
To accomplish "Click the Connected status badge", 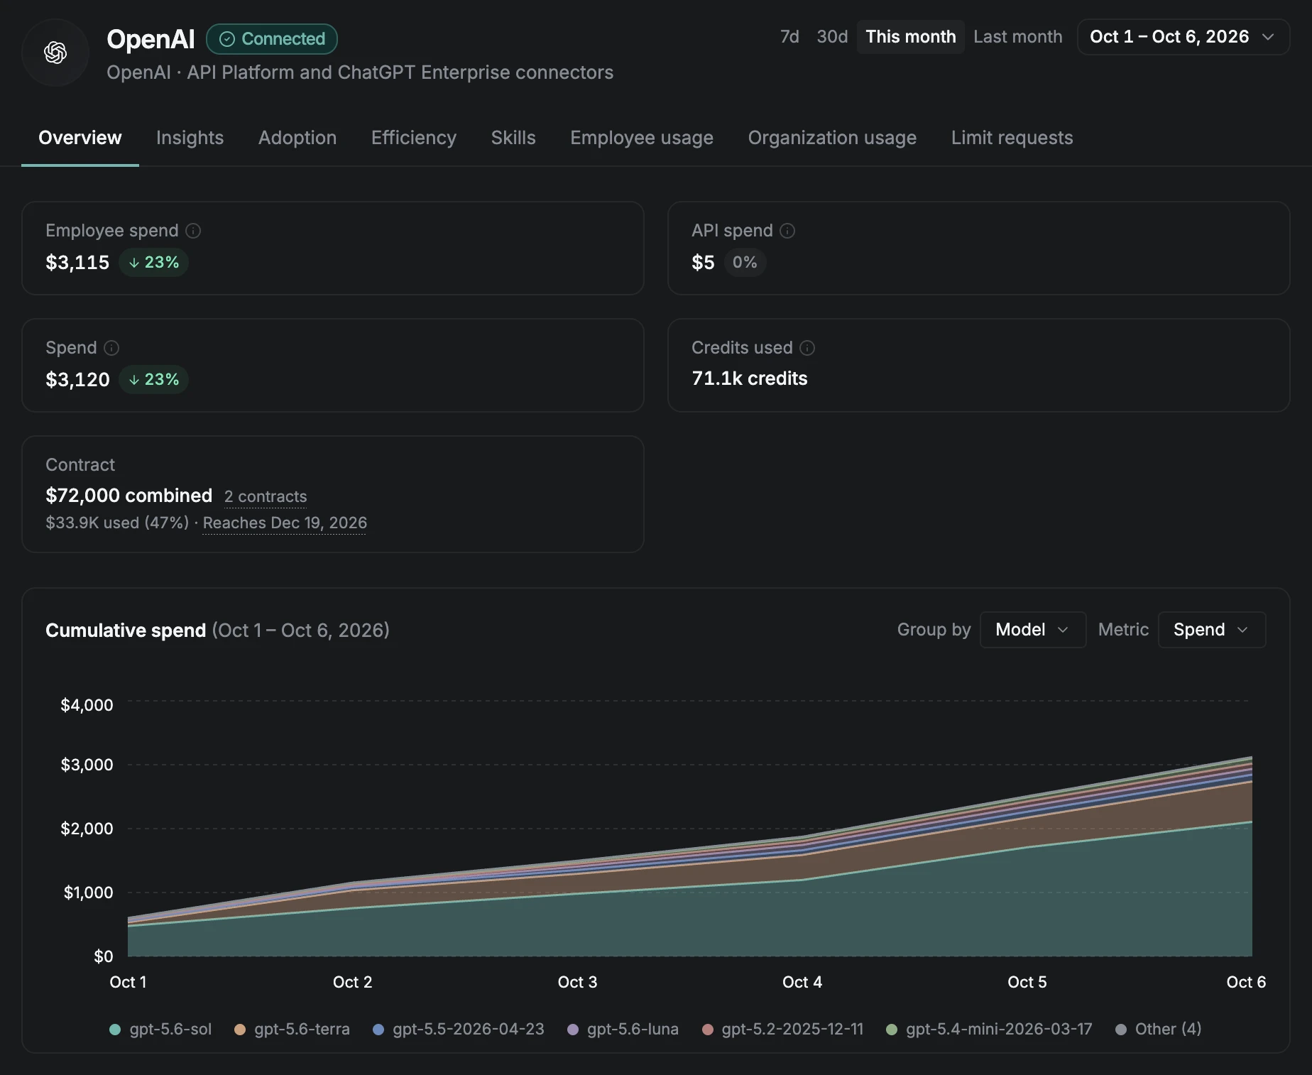I will [x=272, y=39].
